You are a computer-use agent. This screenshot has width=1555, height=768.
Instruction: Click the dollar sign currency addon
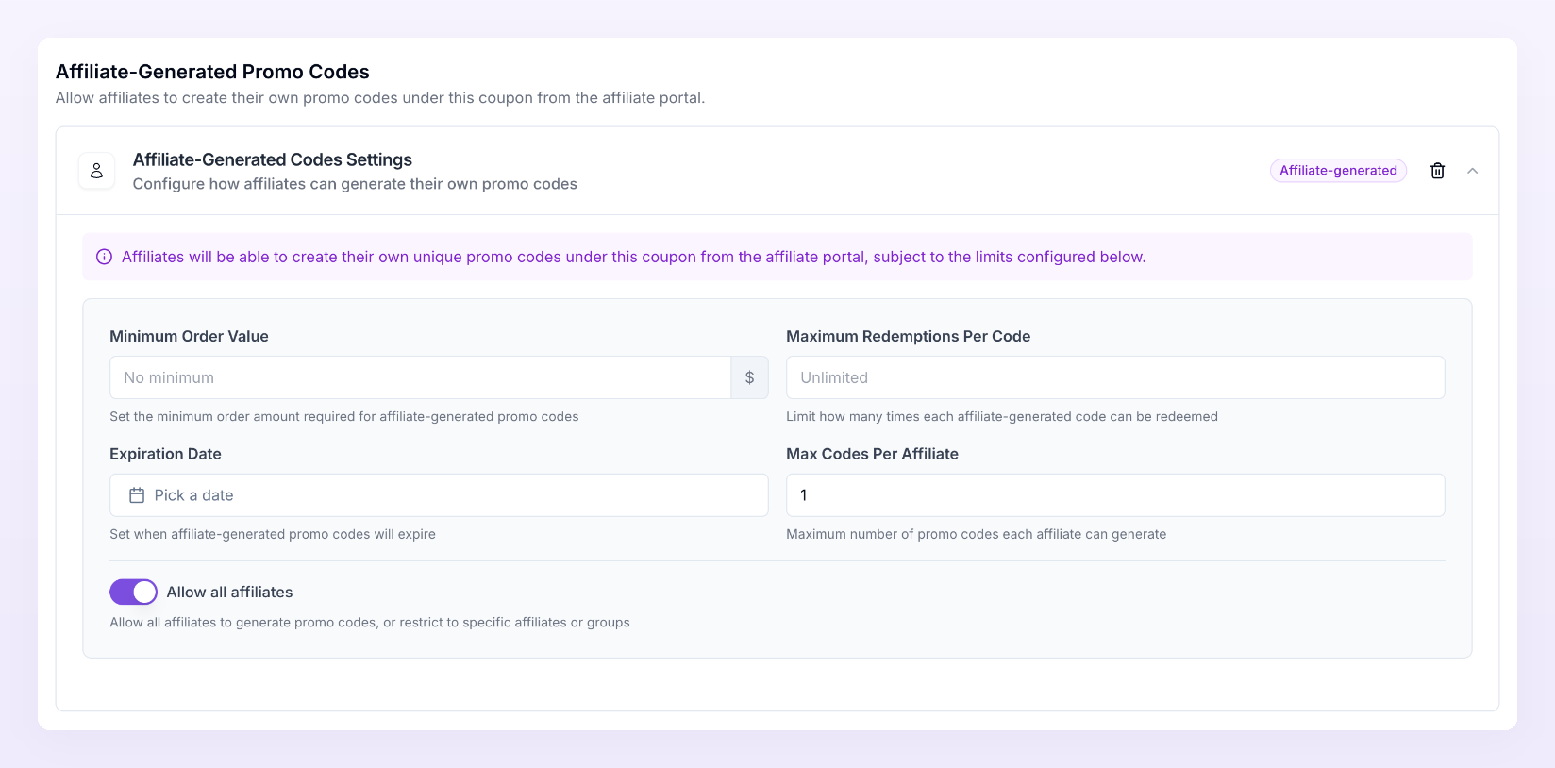click(x=749, y=377)
